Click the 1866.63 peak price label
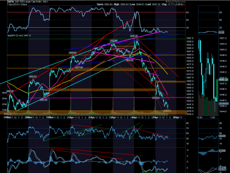This screenshot has height=173, width=230. coord(33,76)
